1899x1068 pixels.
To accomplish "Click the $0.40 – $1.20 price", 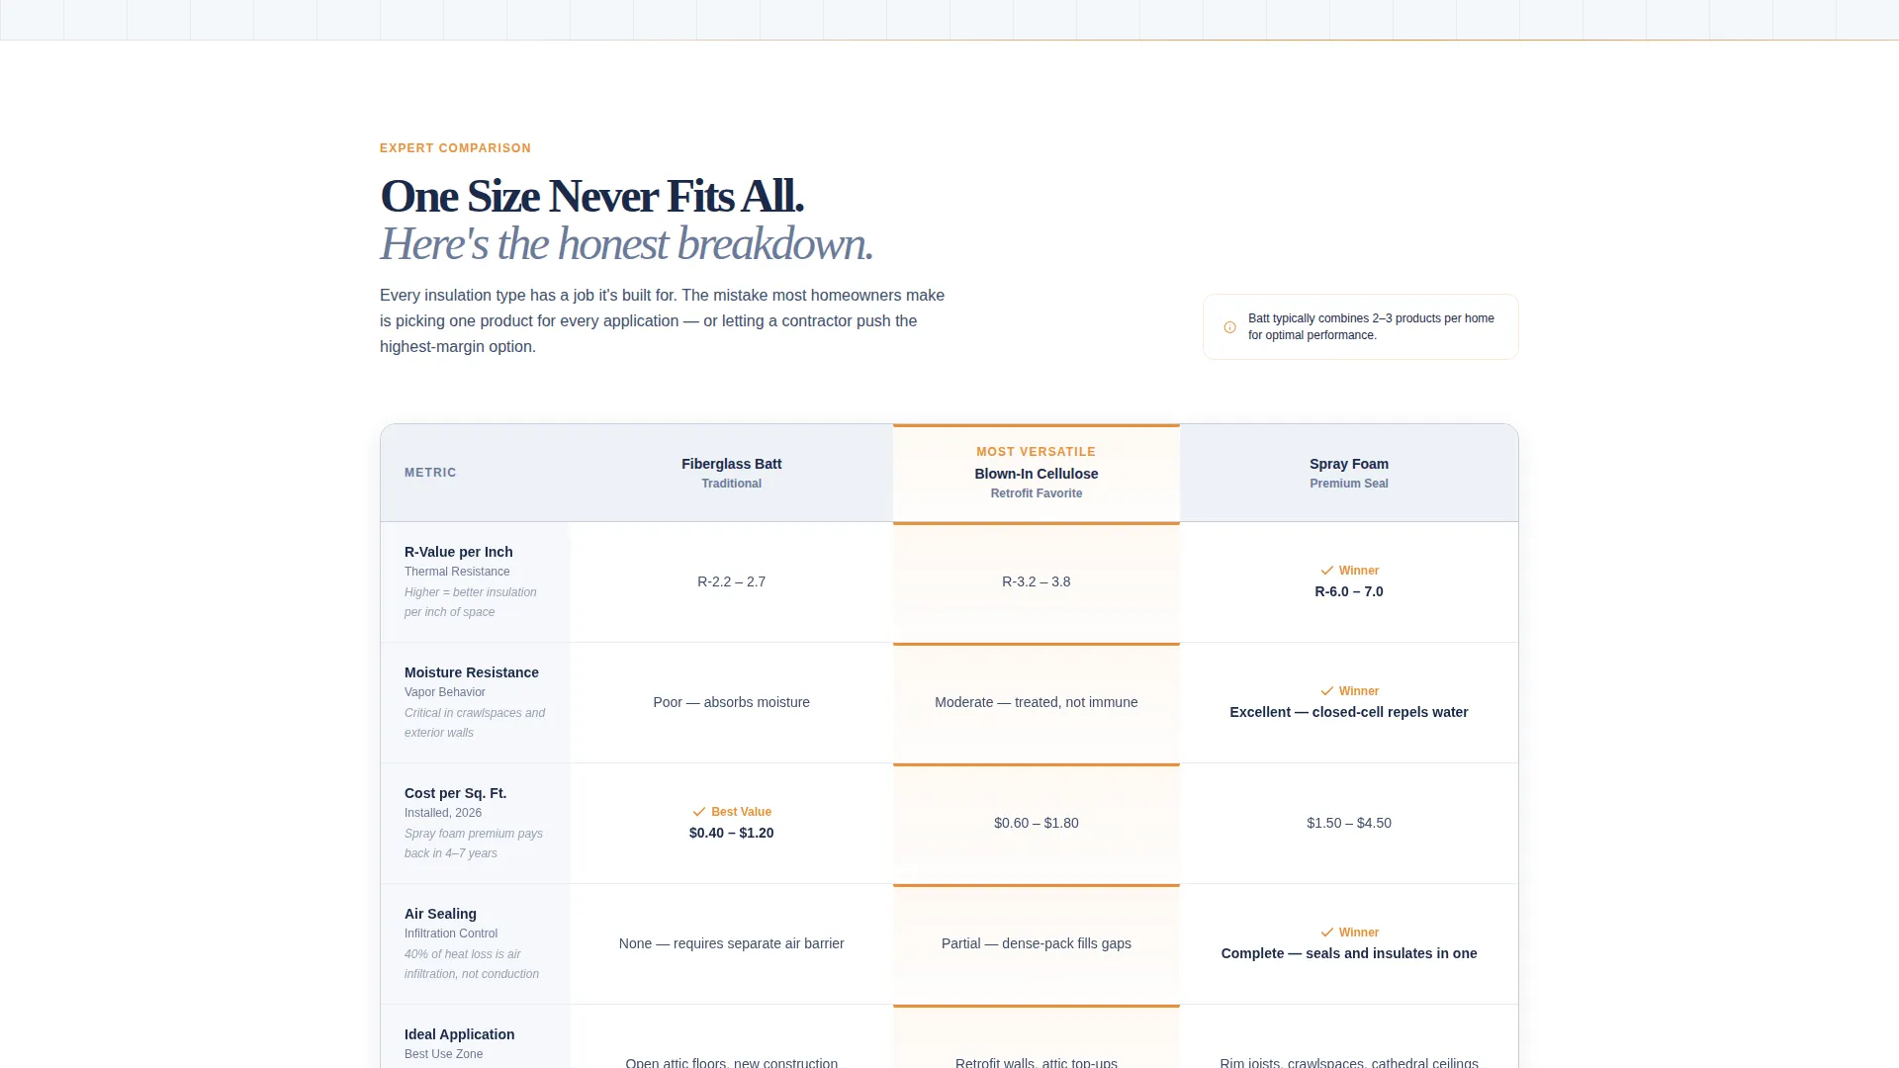I will (x=732, y=833).
